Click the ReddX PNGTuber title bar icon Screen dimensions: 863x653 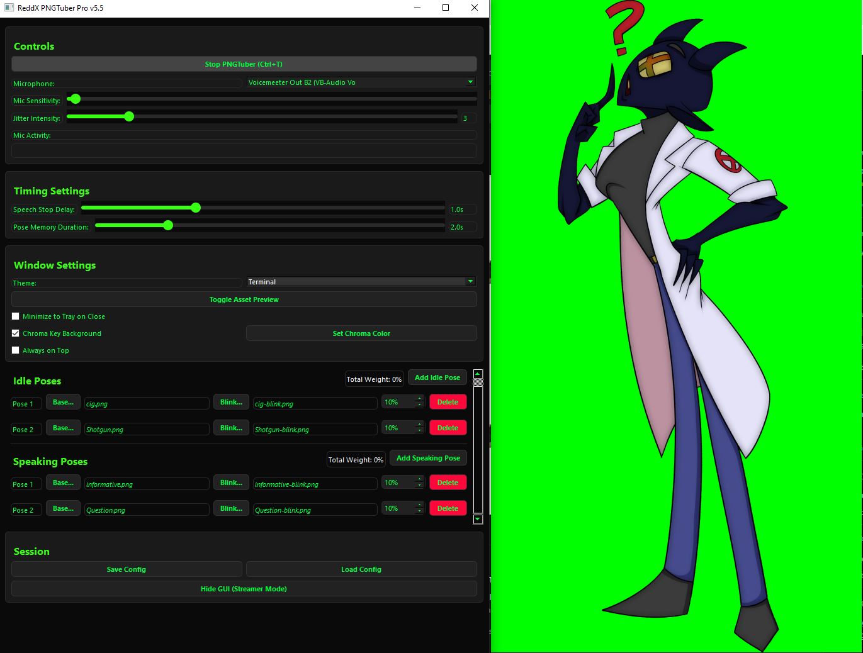pyautogui.click(x=9, y=8)
